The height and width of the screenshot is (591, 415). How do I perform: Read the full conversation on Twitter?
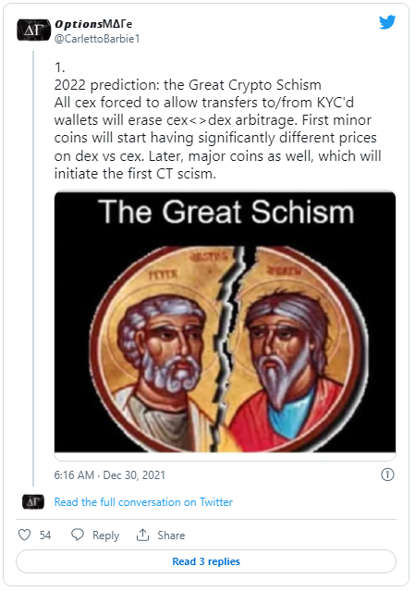[x=143, y=502]
